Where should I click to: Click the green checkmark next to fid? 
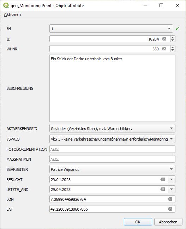pyautogui.click(x=177, y=29)
